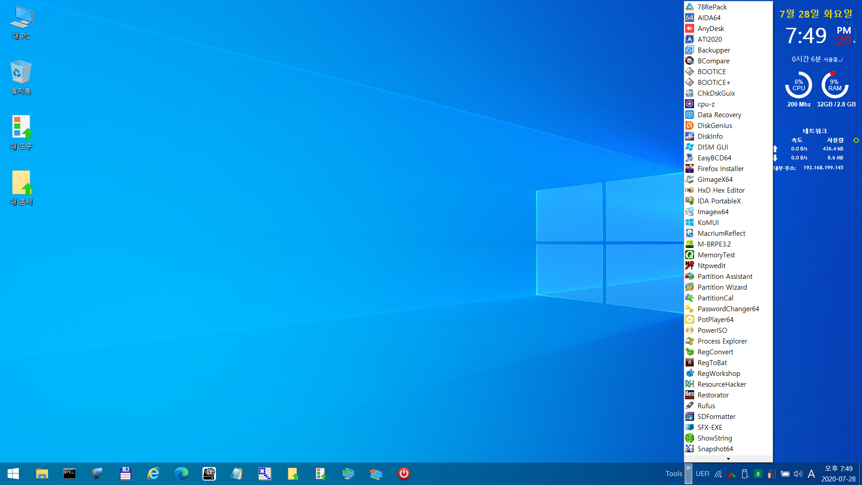
Task: Open the notepad icon on the taskbar
Action: [237, 474]
